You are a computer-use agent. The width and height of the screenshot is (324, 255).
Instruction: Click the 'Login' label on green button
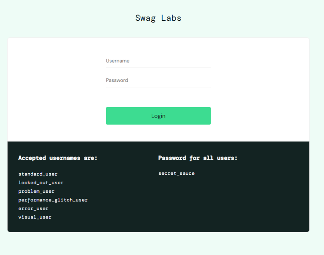coord(158,116)
